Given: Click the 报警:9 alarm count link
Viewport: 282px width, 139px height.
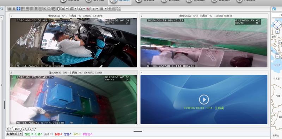Looking at the screenshot, I should 59,134.
